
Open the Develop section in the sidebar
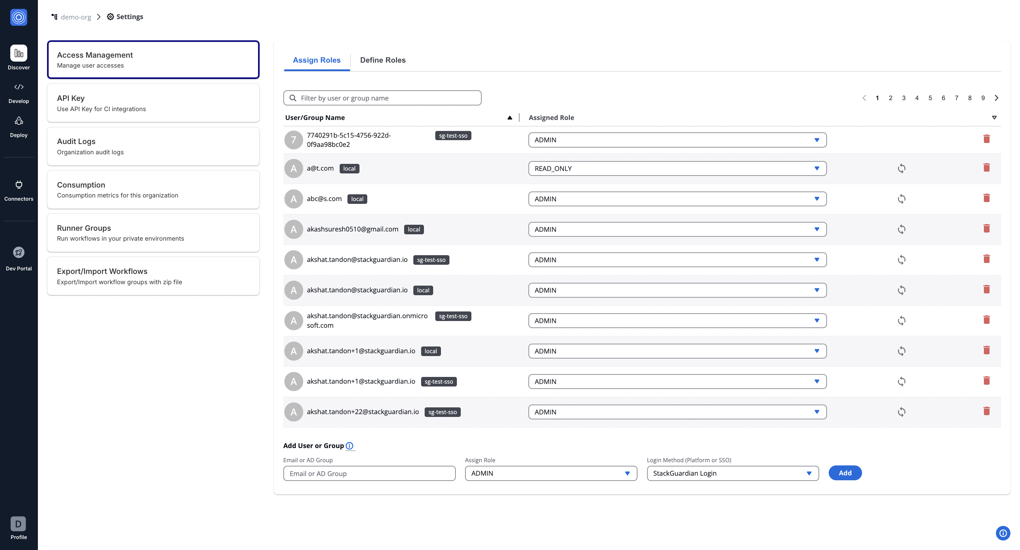click(x=18, y=87)
